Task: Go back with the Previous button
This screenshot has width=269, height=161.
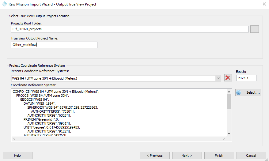Action: [155, 155]
